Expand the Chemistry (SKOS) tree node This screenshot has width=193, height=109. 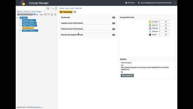pos(20,23)
